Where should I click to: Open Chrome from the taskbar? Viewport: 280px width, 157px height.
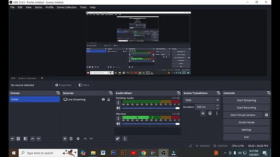tap(143, 153)
